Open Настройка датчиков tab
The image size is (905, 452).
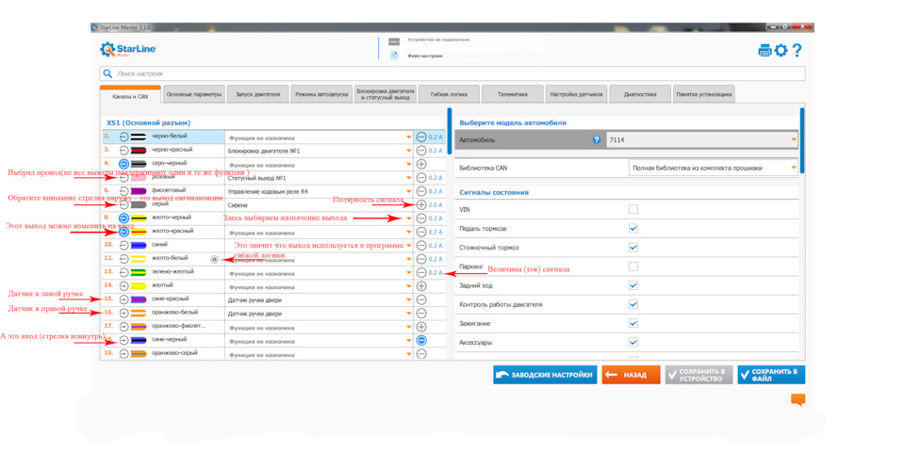click(x=576, y=94)
